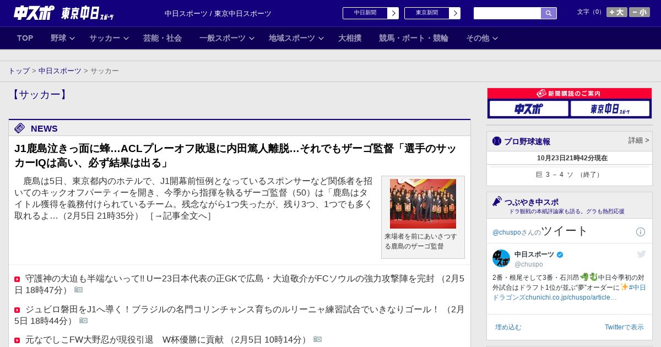
Task: Click red bullet beside ジュビロ磐田 article
Action: pyautogui.click(x=17, y=310)
